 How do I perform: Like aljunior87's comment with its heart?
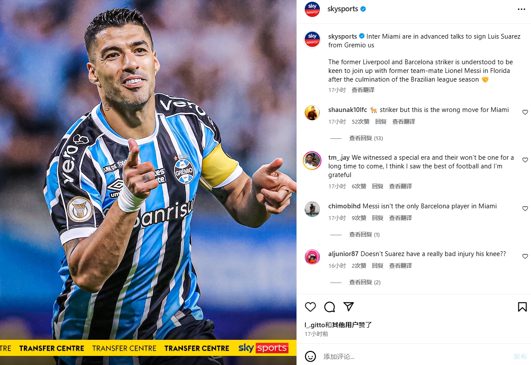click(525, 256)
